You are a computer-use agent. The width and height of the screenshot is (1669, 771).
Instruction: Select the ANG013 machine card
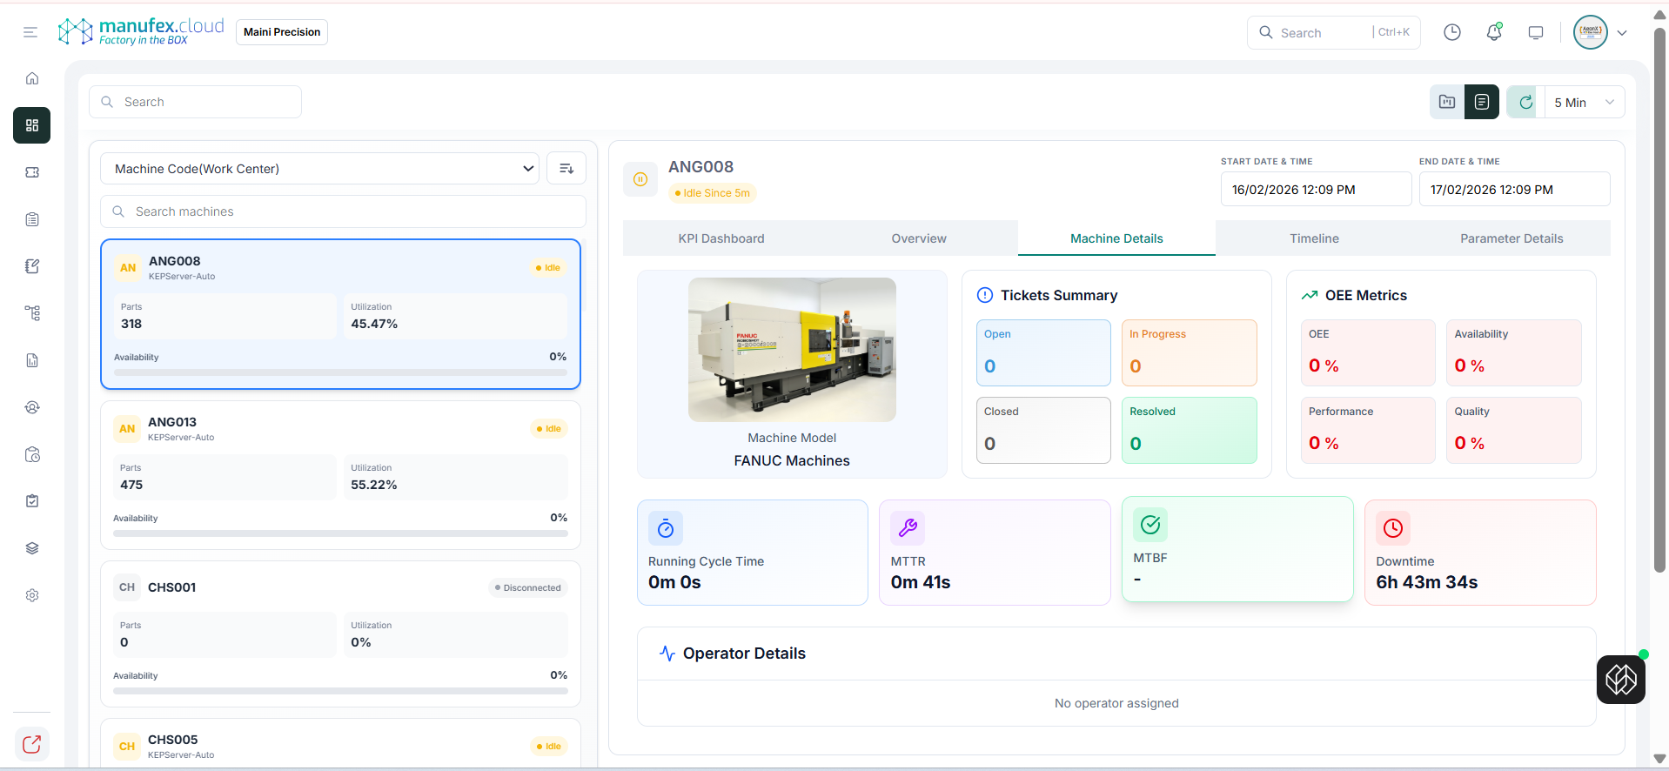(x=340, y=474)
